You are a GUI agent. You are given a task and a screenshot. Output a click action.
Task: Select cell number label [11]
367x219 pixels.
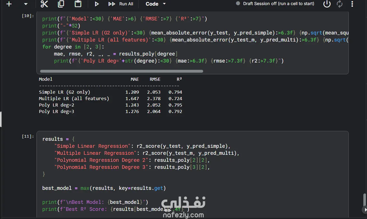coord(28,136)
